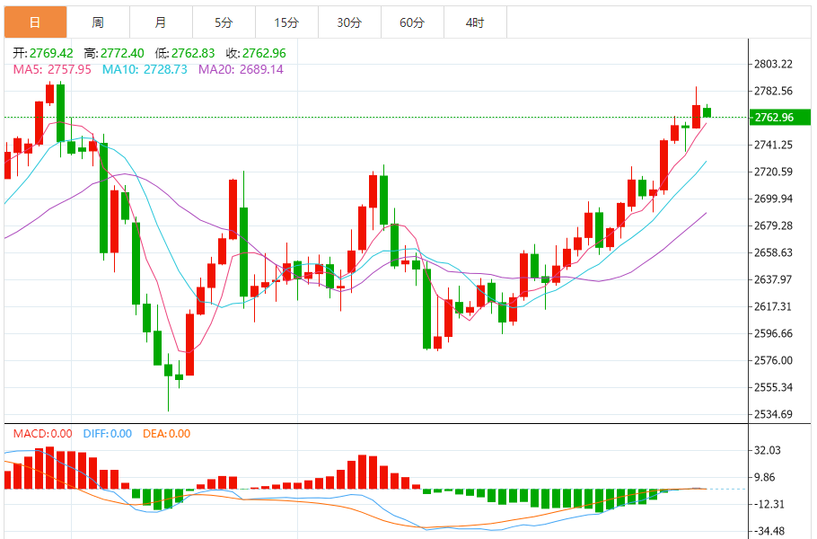Click the 2741.25 price axis label
This screenshot has width=817, height=539.
[773, 145]
